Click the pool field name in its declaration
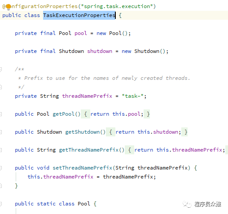This screenshot has width=228, height=214. [x=81, y=33]
